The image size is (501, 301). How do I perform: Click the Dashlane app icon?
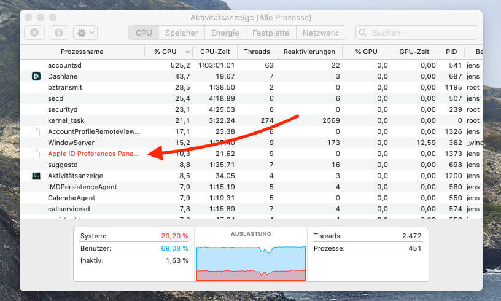36,76
